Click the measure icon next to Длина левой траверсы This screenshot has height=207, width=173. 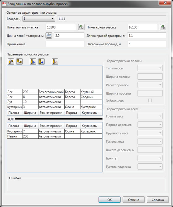[49, 36]
